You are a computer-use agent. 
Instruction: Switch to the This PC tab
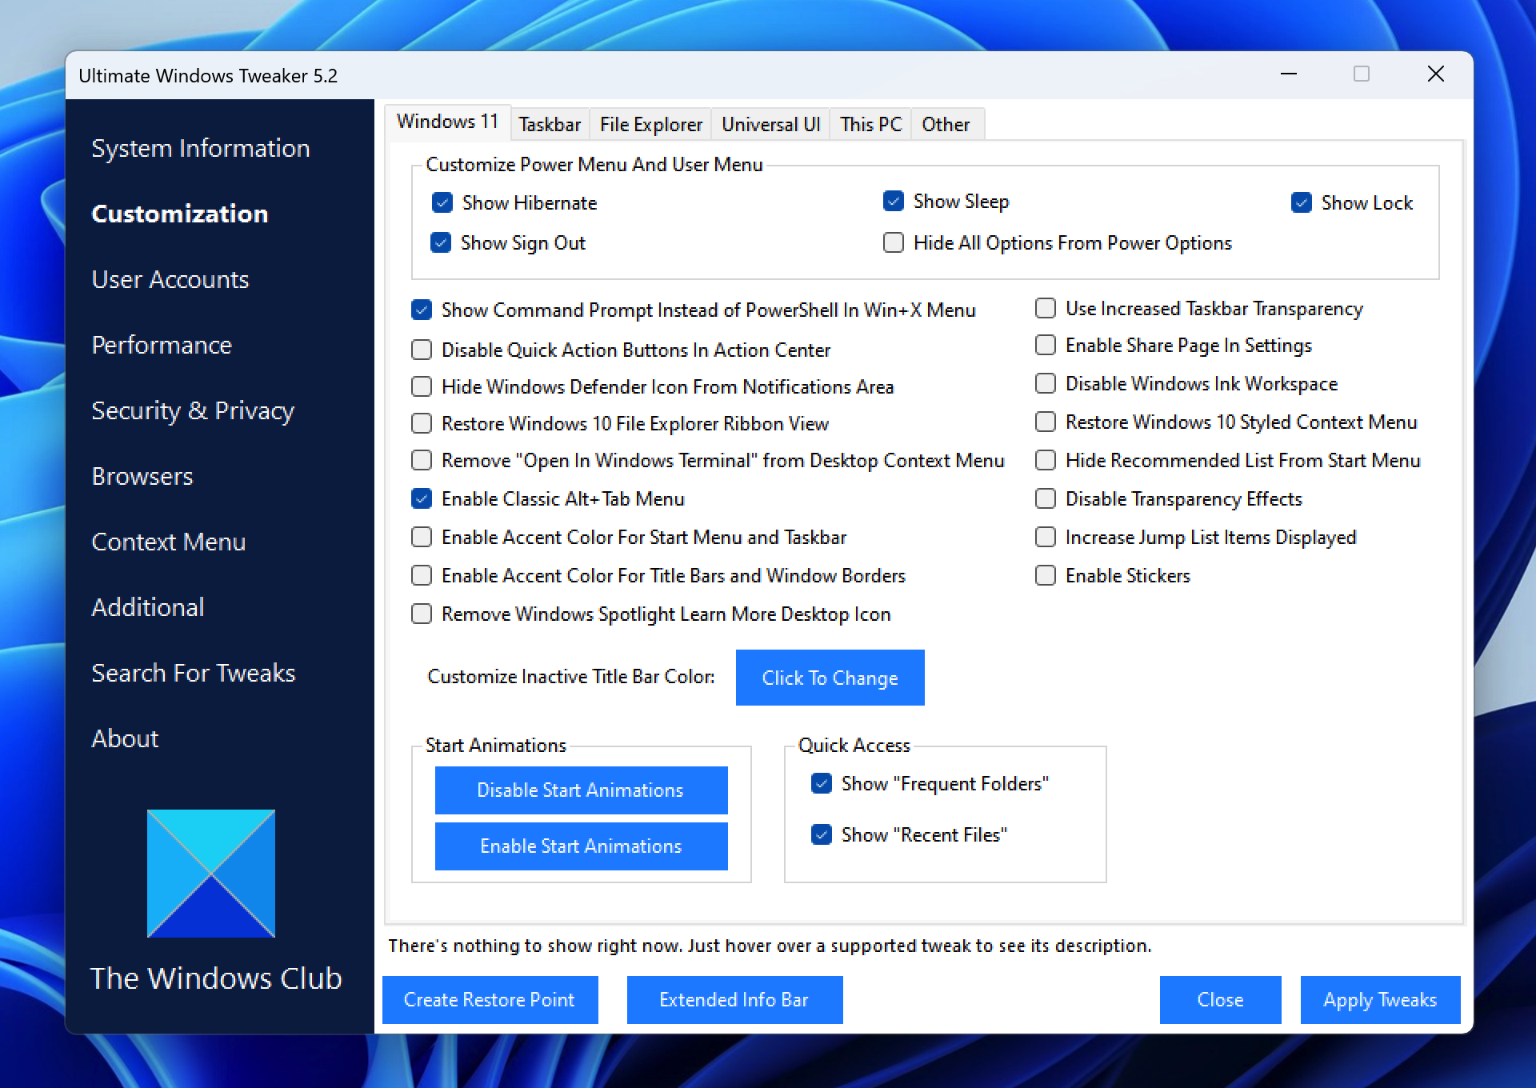(x=870, y=125)
